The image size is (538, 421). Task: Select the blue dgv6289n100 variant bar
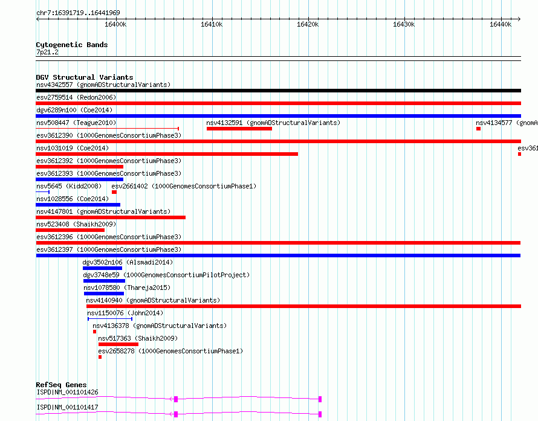pyautogui.click(x=278, y=116)
